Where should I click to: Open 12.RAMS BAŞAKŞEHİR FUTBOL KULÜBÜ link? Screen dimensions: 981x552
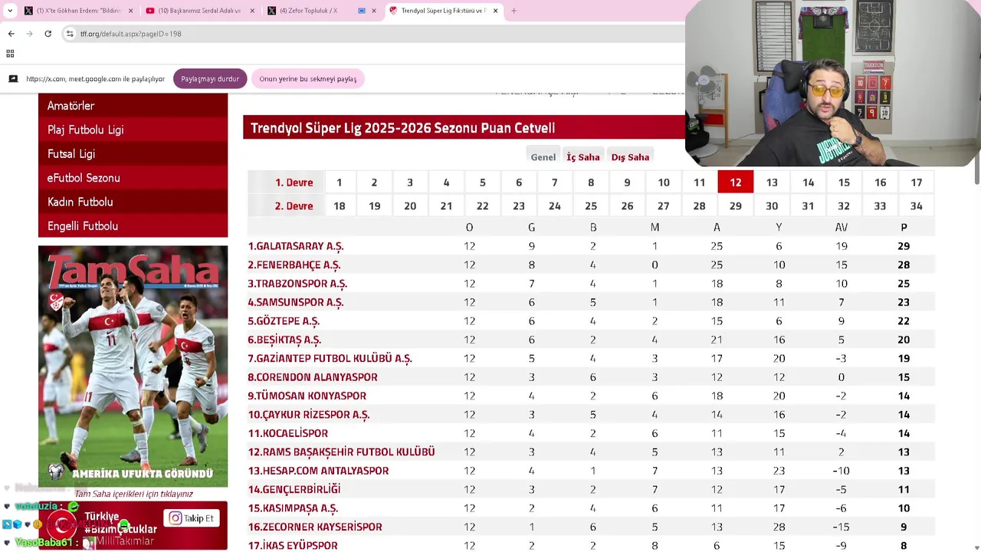click(341, 452)
